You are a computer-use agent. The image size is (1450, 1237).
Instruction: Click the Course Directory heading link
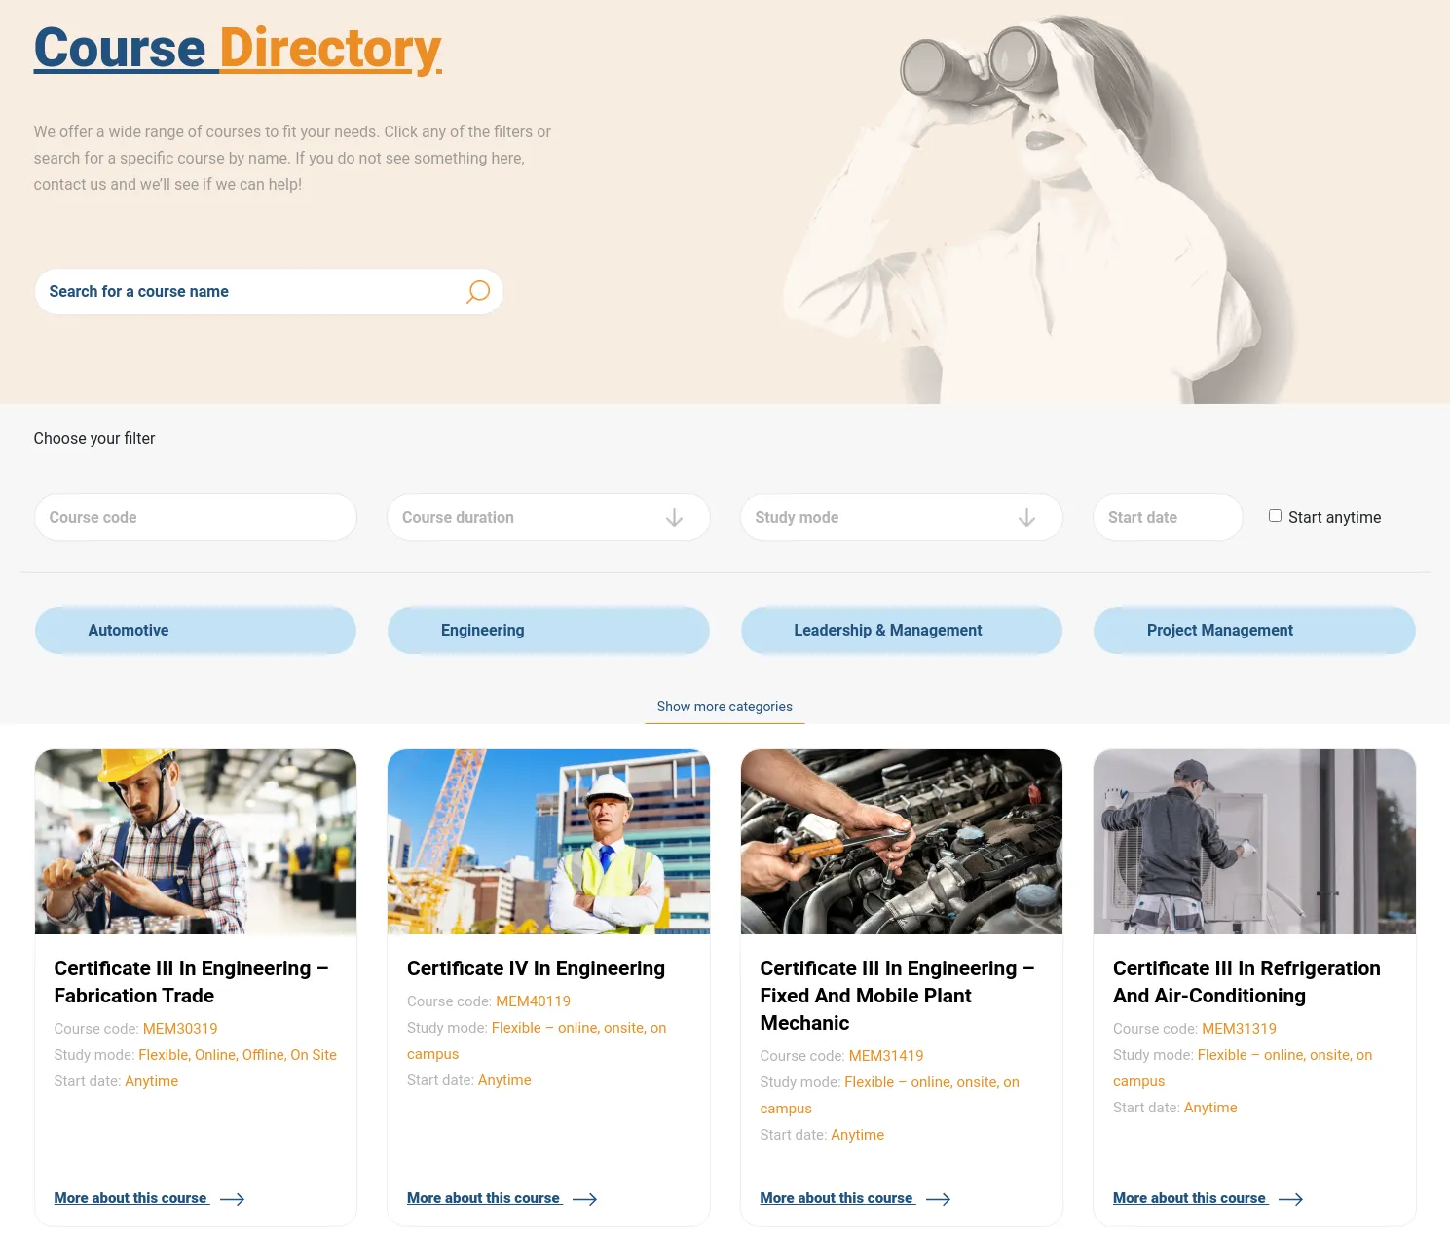pos(238,49)
